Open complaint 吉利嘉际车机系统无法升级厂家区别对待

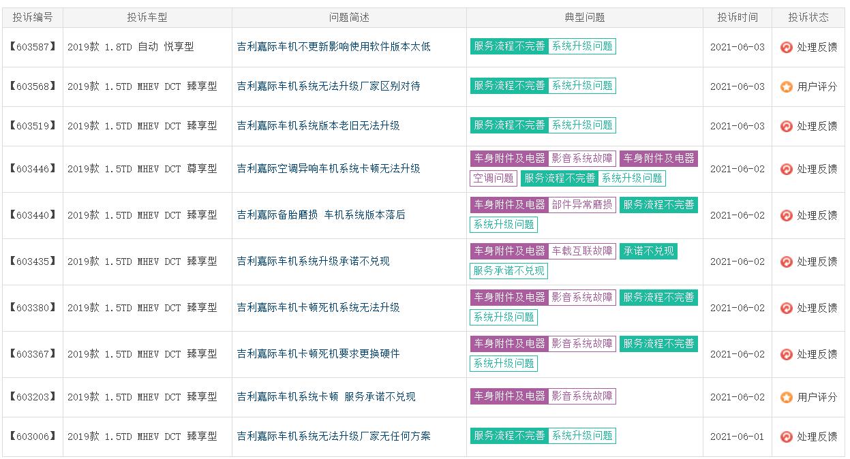(x=328, y=86)
